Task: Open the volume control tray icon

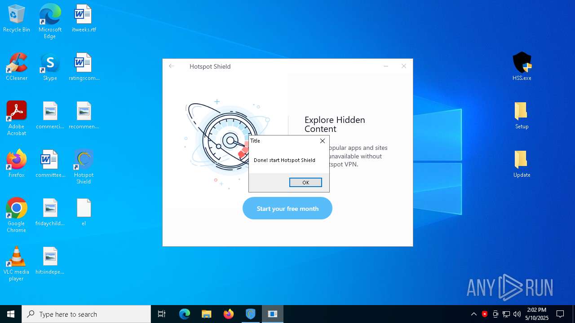Action: (517, 314)
